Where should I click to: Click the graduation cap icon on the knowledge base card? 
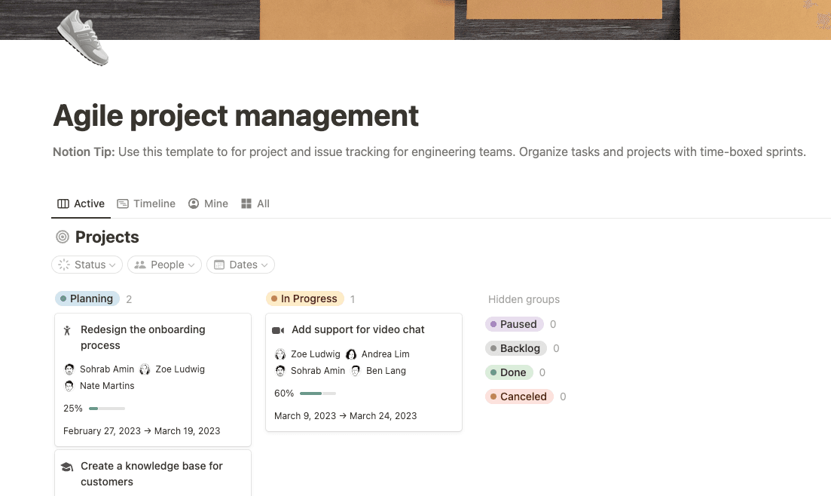(69, 466)
